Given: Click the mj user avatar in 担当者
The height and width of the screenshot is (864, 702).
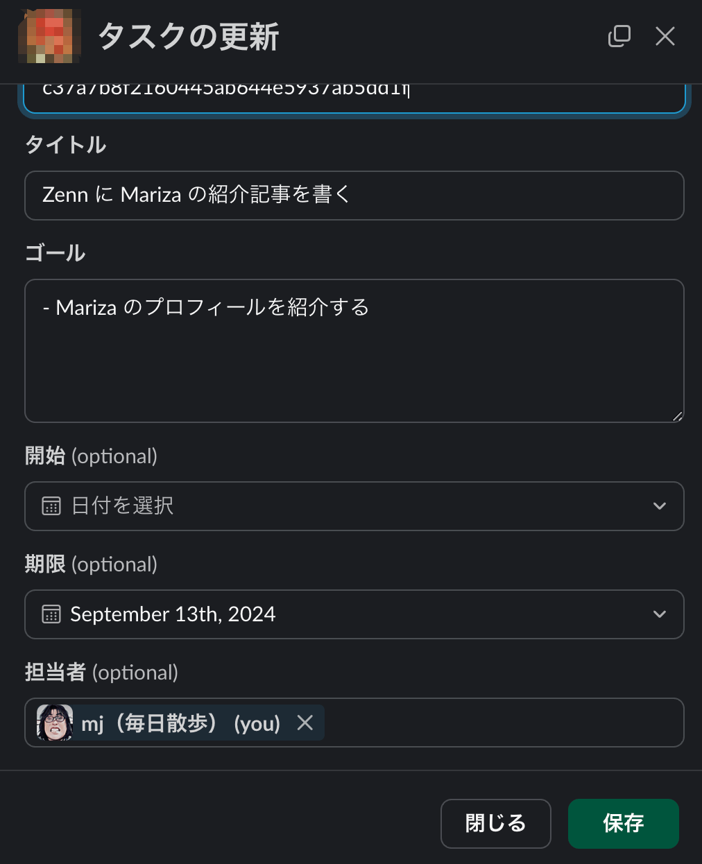Looking at the screenshot, I should [55, 723].
